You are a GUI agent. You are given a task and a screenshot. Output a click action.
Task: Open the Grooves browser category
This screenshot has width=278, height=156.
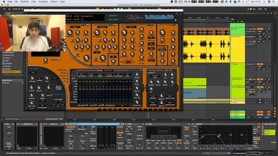[x=8, y=66]
